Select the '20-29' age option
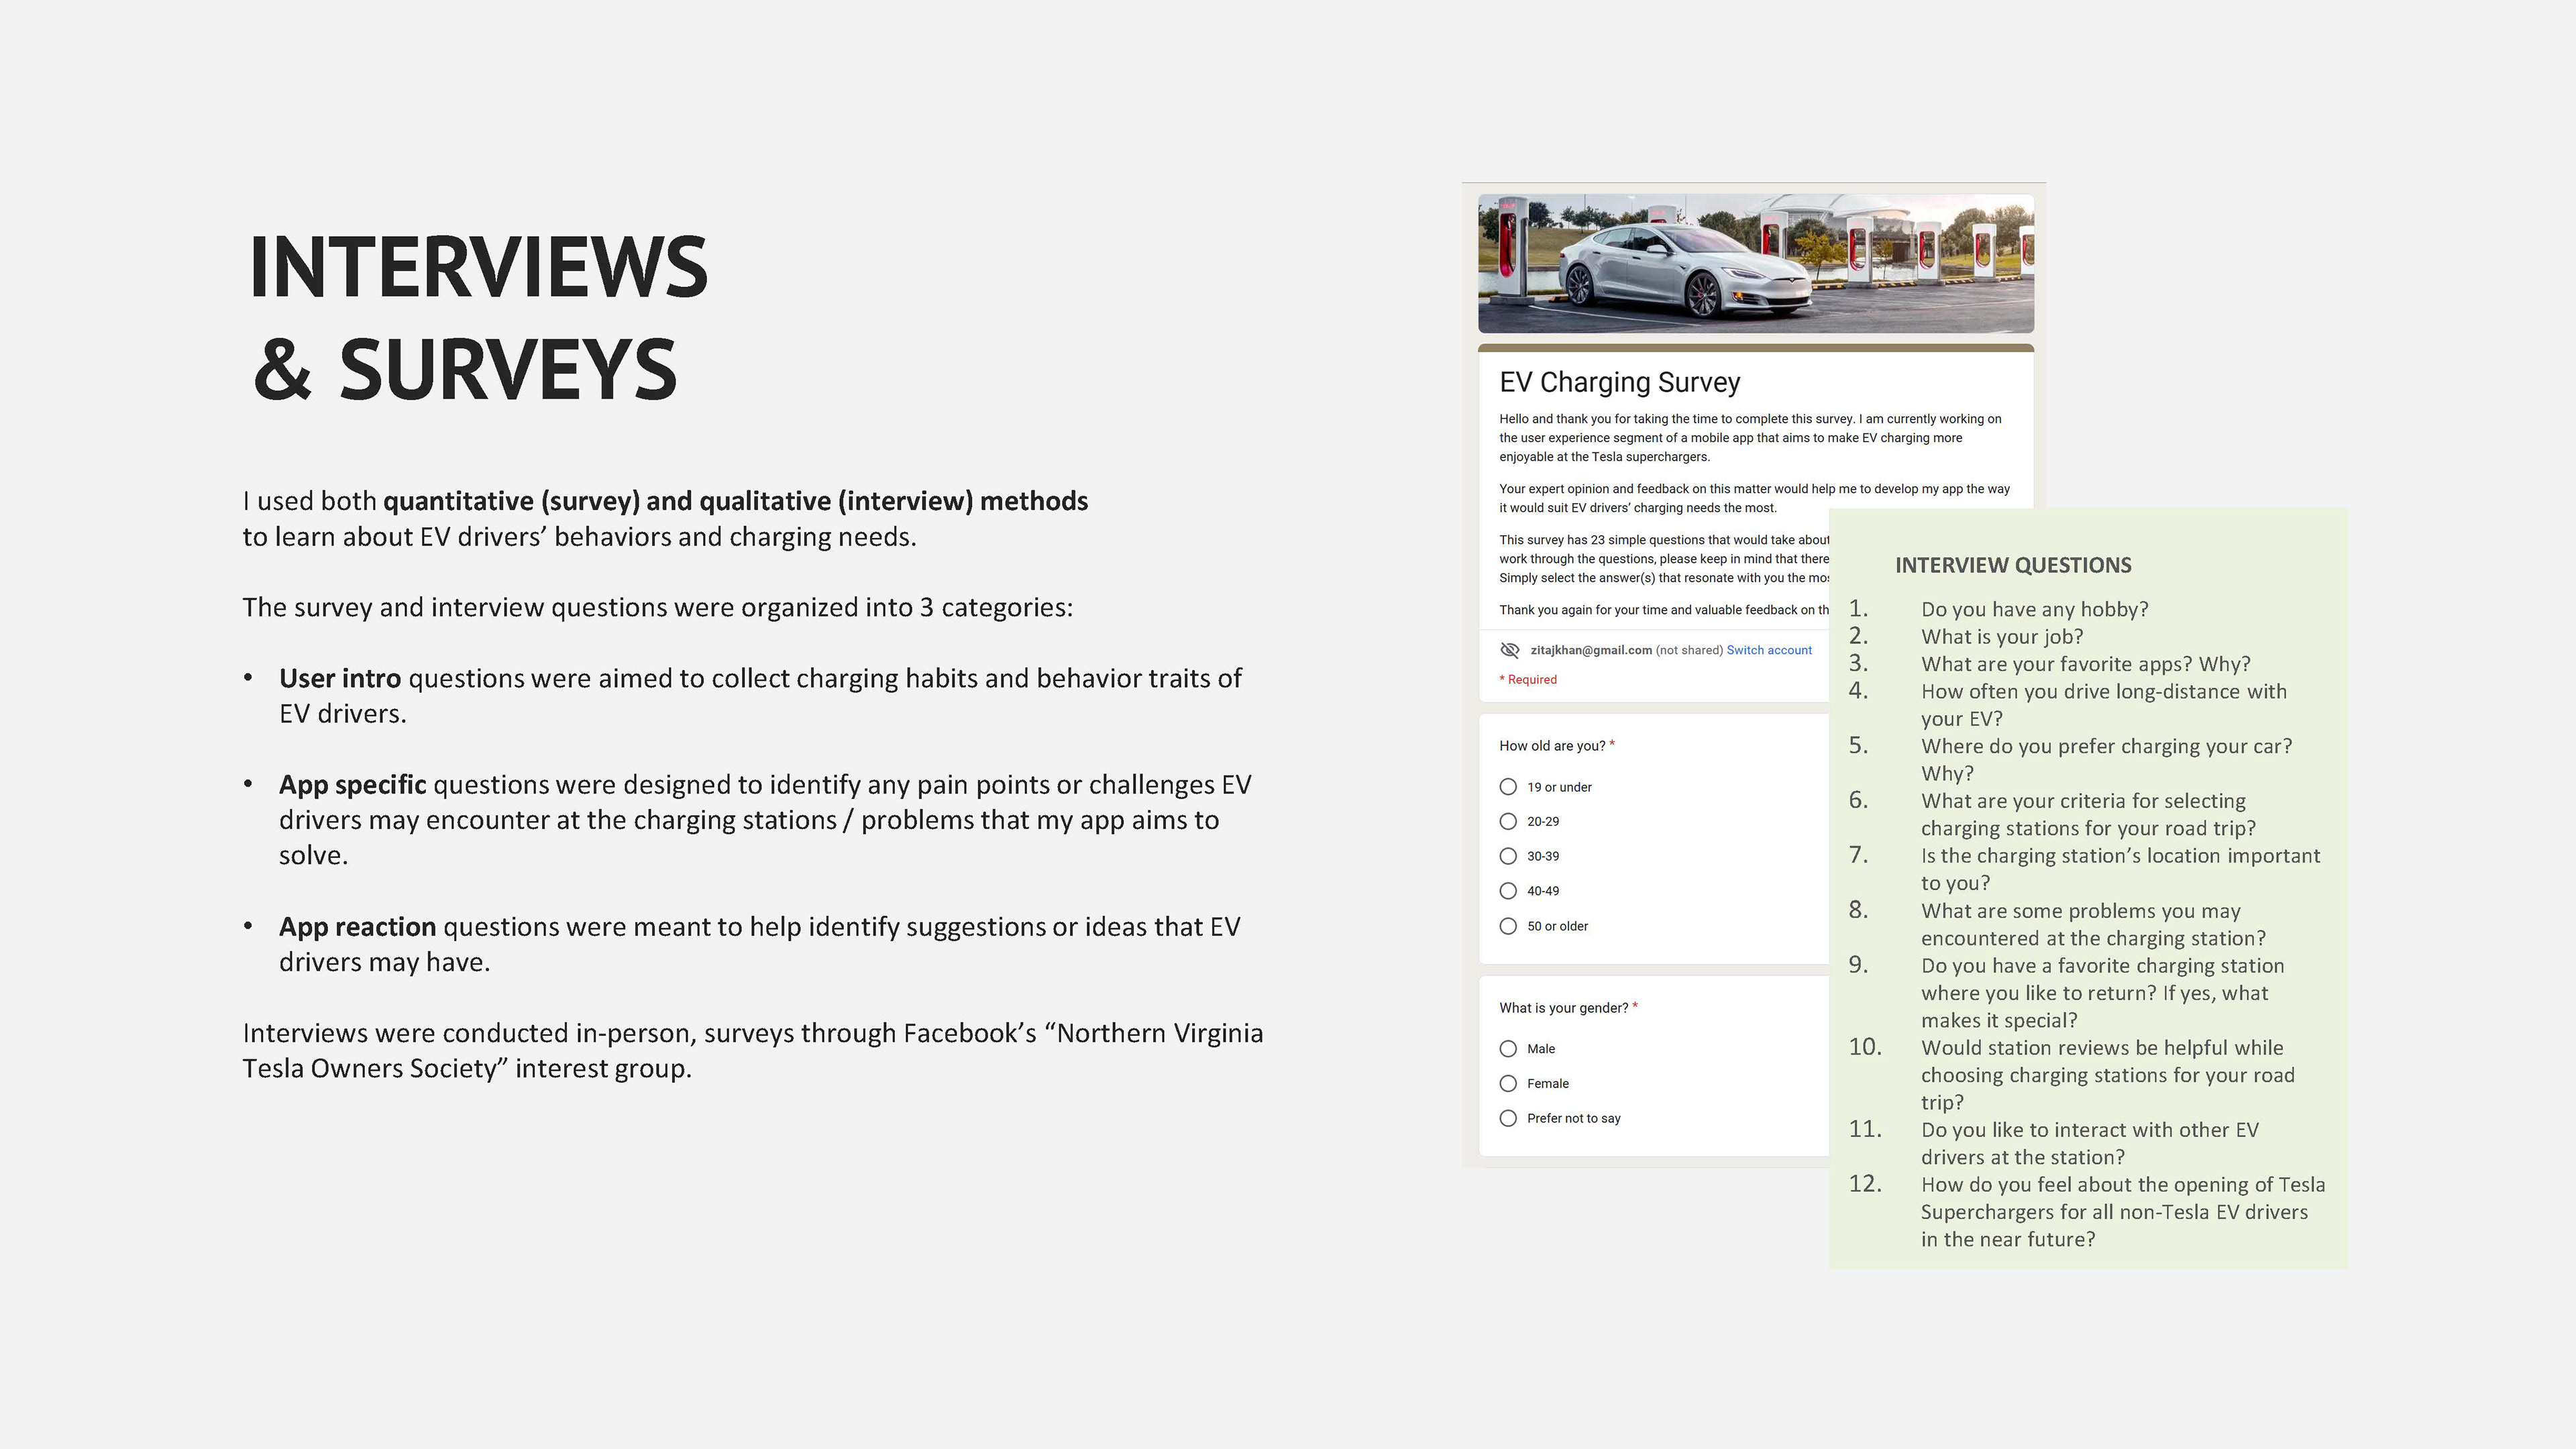This screenshot has width=2576, height=1449. click(1508, 821)
